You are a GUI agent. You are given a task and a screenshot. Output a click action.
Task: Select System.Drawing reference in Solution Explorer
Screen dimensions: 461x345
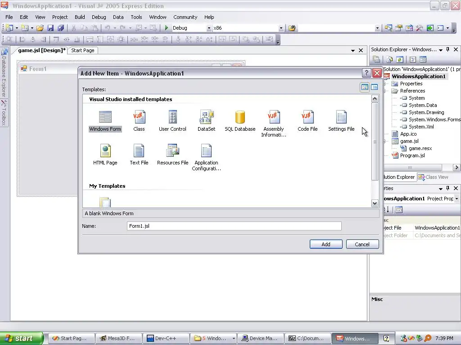(x=426, y=112)
